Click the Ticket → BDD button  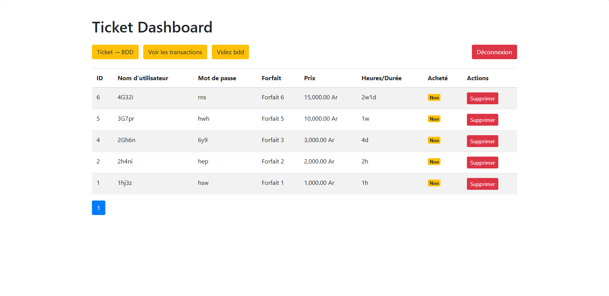tap(115, 52)
